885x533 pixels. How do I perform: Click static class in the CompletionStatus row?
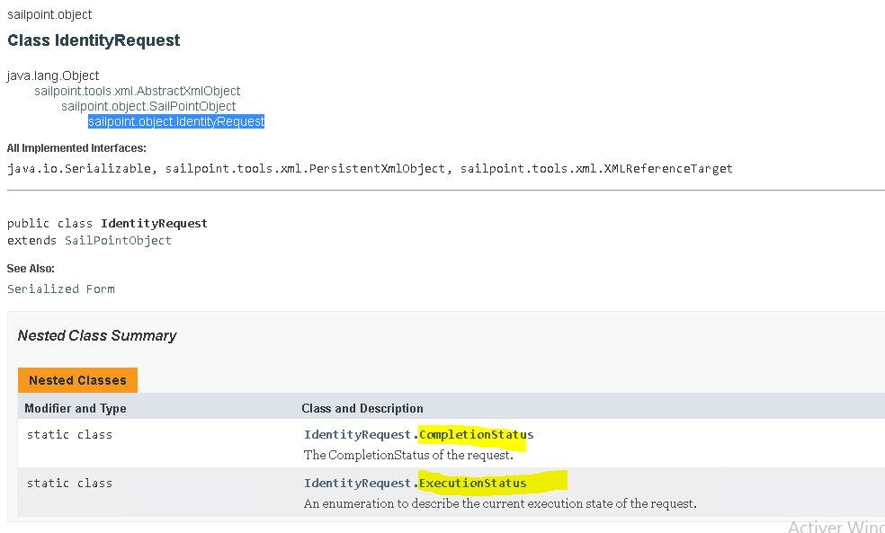click(69, 435)
